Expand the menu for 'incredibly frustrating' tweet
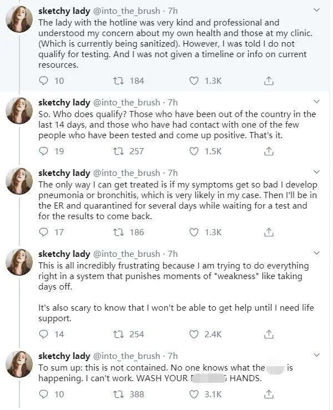This screenshot has height=410, width=333. tap(316, 254)
